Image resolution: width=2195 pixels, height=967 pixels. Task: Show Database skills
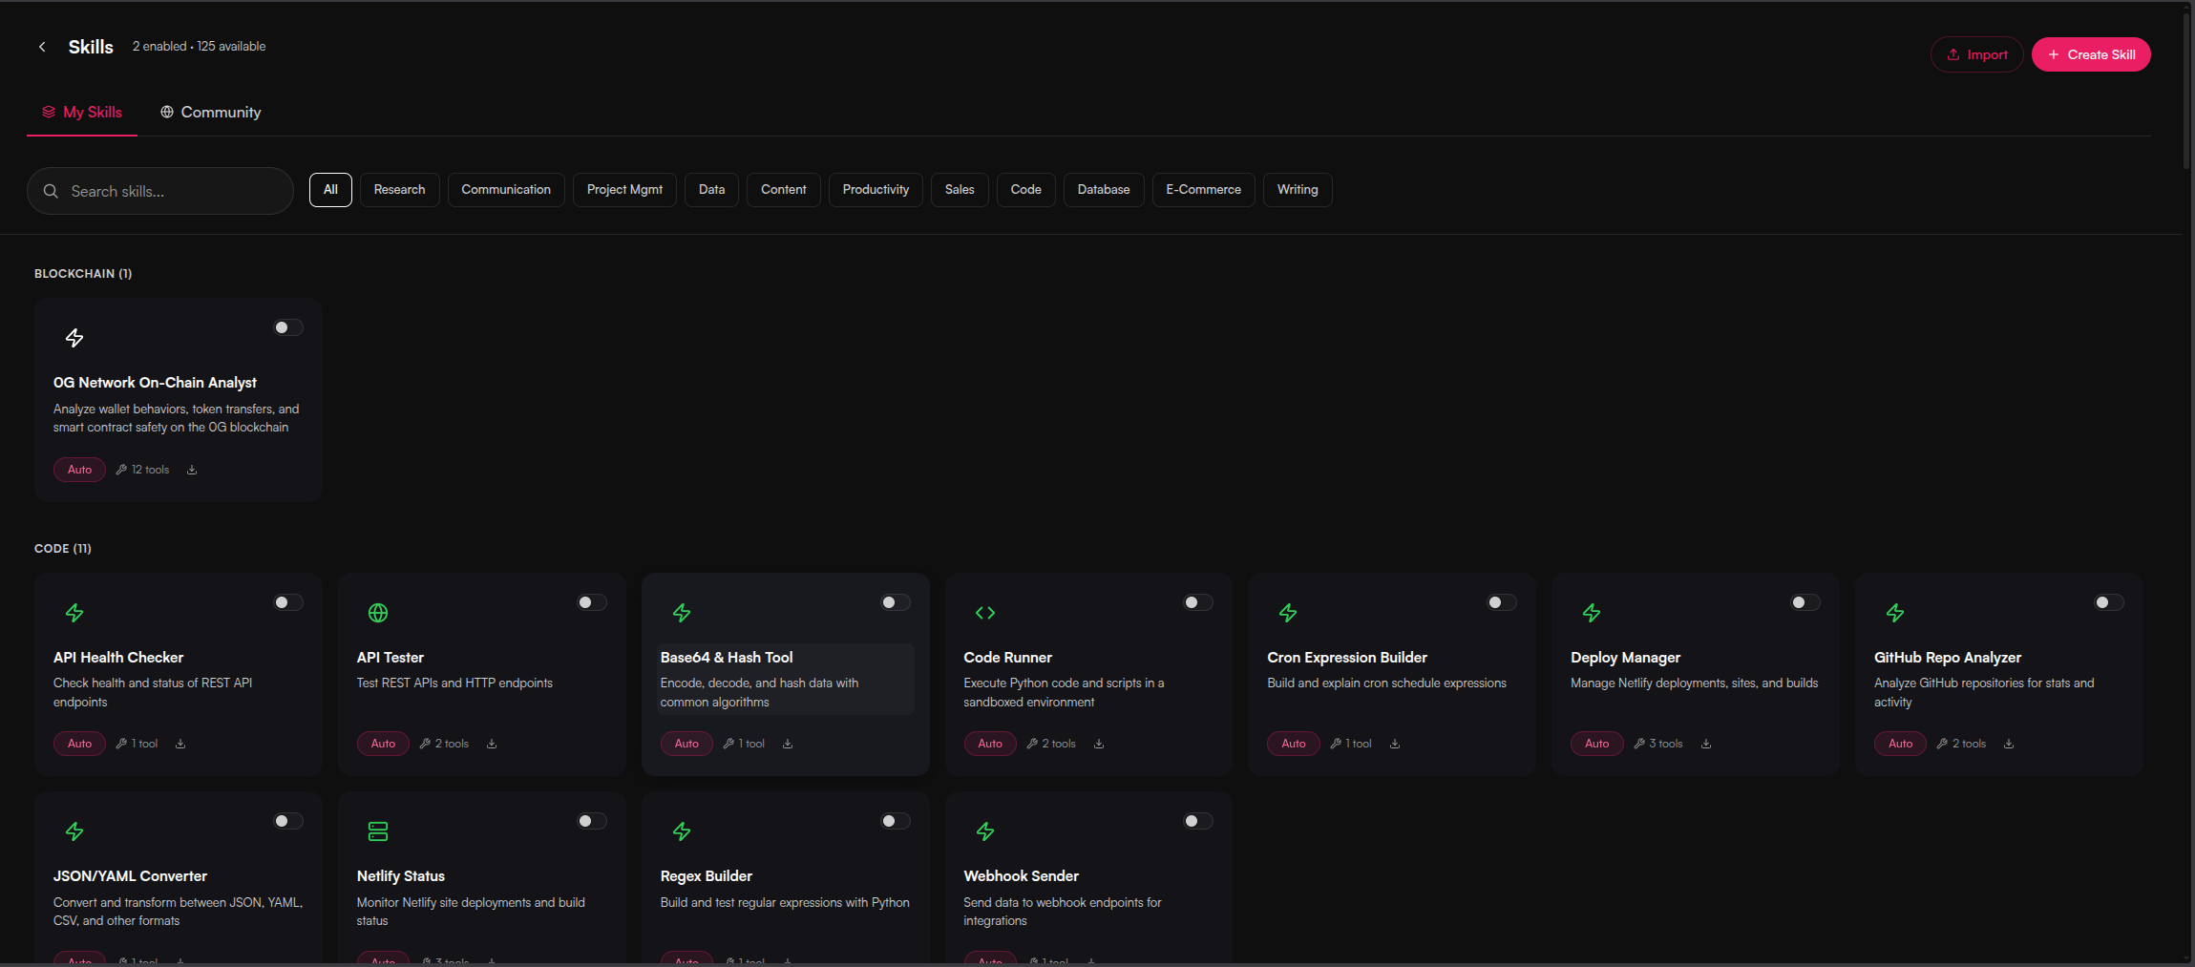[x=1104, y=190]
